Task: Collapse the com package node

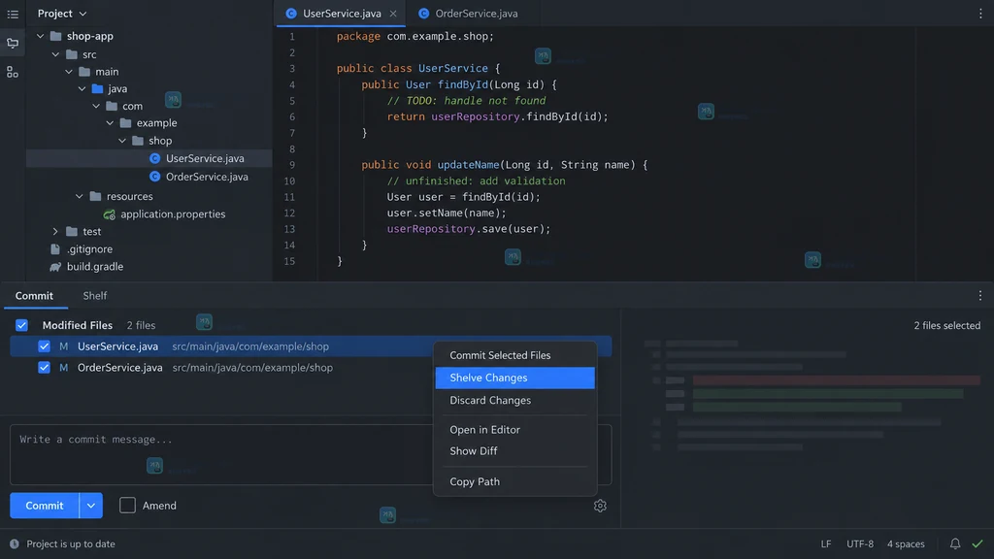Action: point(96,106)
